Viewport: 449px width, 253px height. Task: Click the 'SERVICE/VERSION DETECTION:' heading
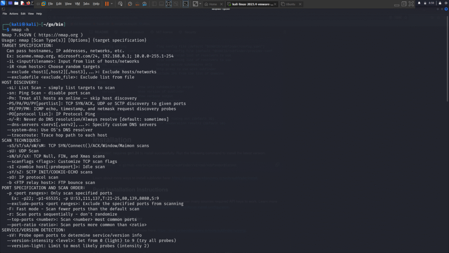(x=33, y=230)
